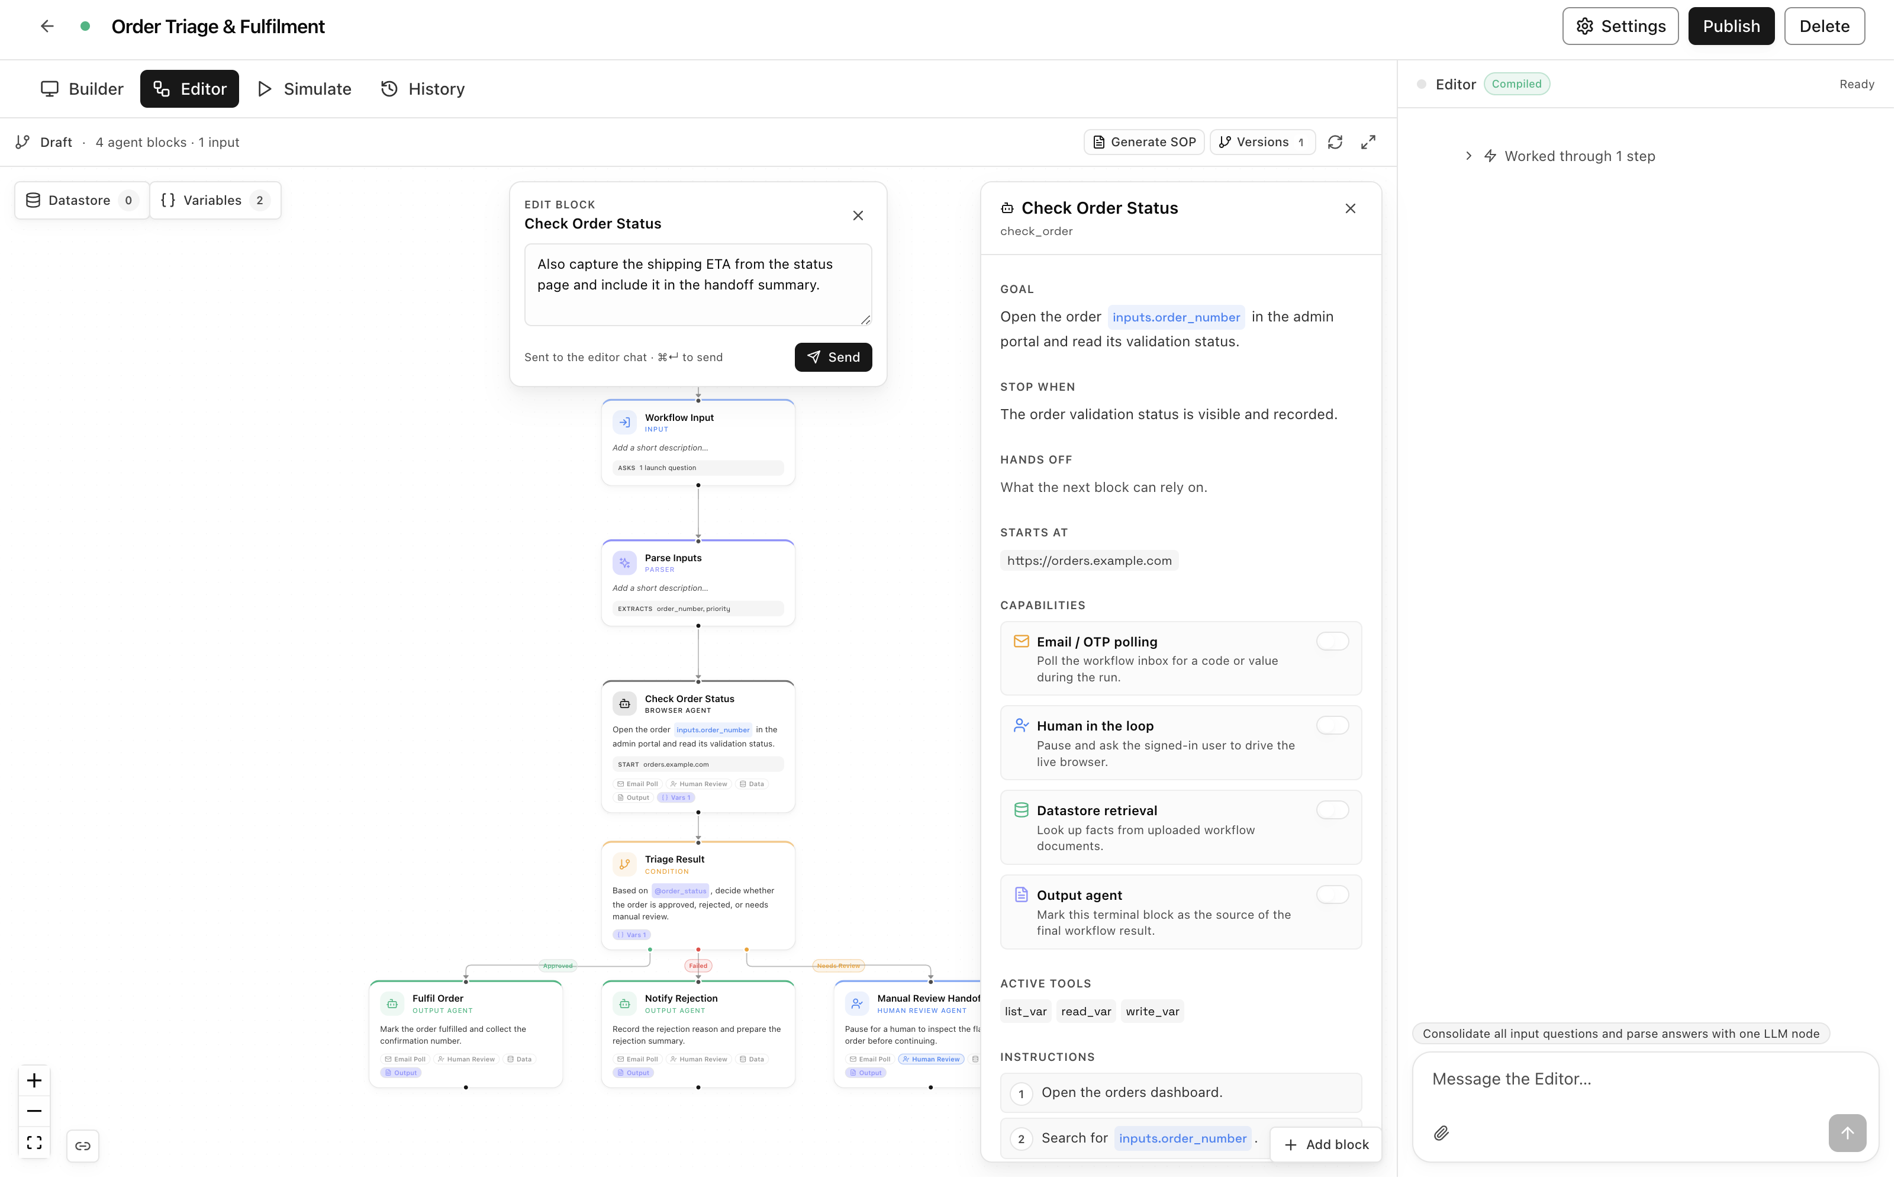Image resolution: width=1901 pixels, height=1184 pixels.
Task: Switch to the Builder tab
Action: 82,89
